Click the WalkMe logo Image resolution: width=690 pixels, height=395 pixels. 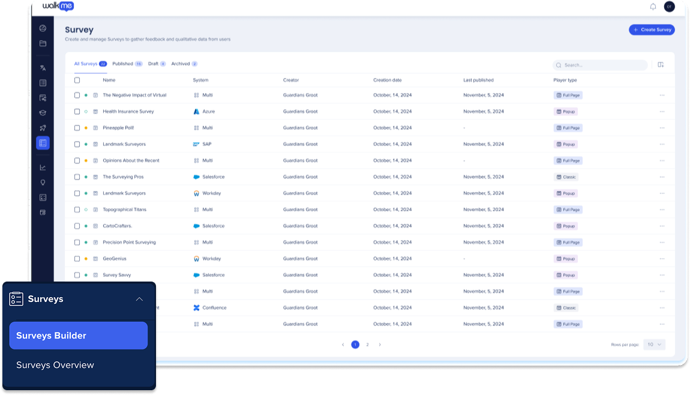58,6
